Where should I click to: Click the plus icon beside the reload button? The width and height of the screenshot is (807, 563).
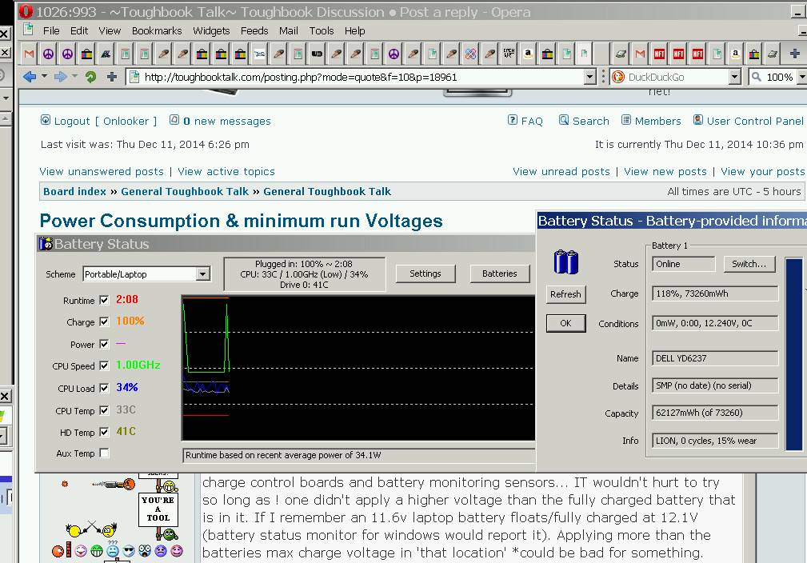pos(112,78)
